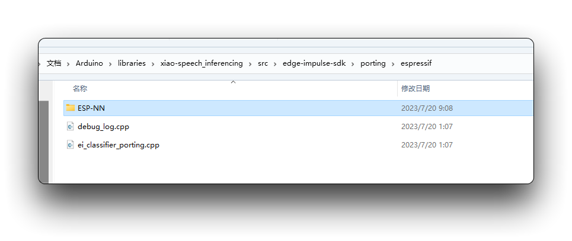Jump to xiao-speech_inferencing in the path
The image size is (572, 241).
click(202, 63)
